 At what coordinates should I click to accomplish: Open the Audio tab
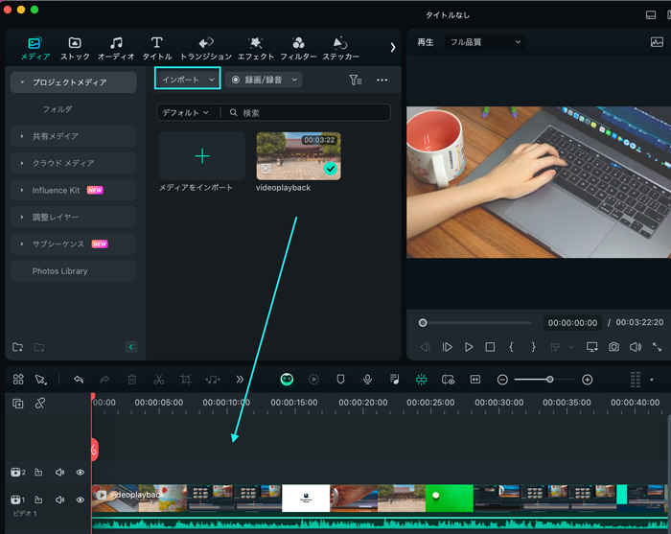pos(116,48)
